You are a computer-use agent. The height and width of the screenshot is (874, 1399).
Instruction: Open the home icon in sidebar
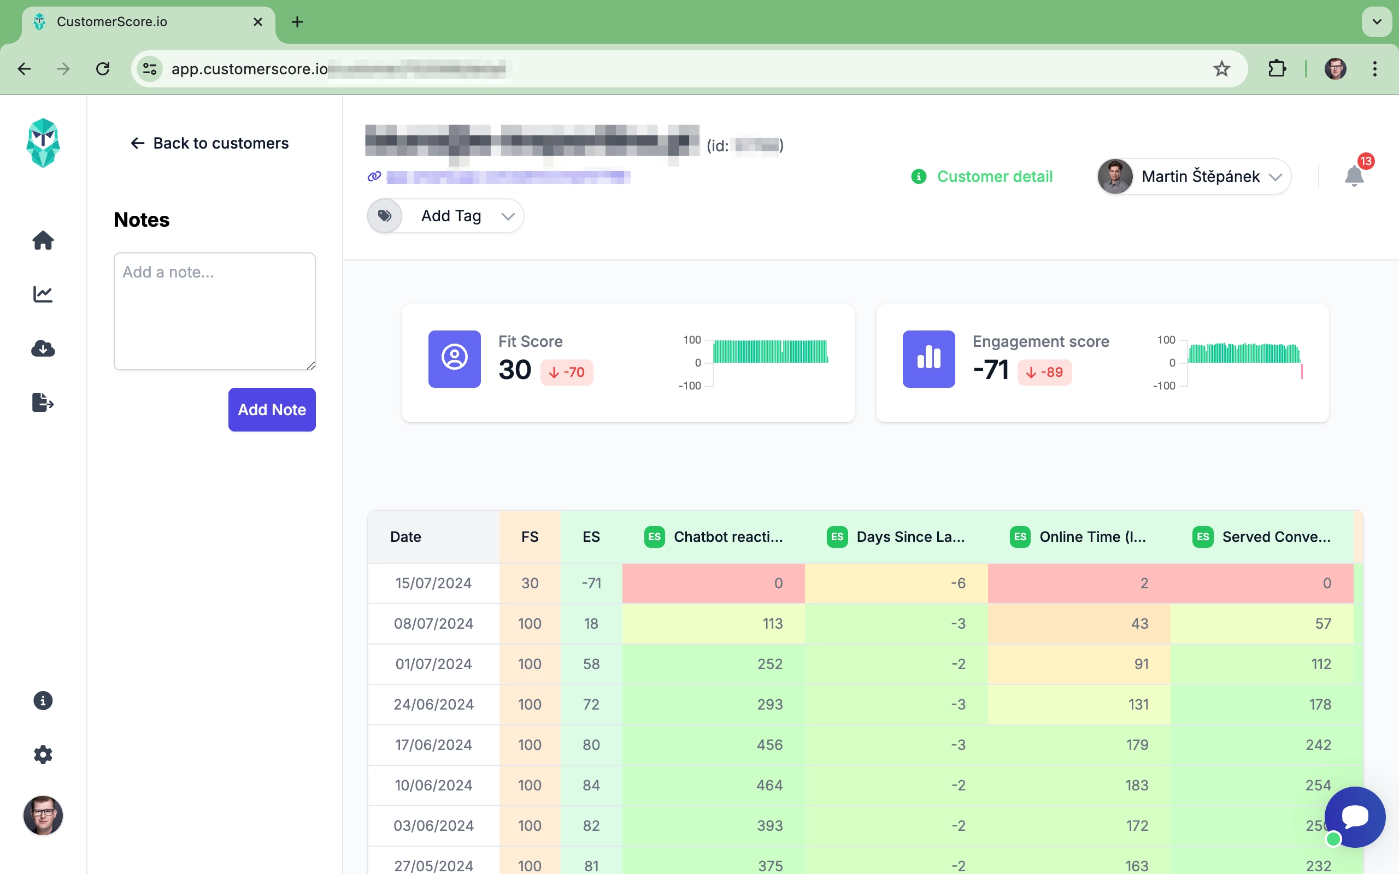(x=43, y=240)
